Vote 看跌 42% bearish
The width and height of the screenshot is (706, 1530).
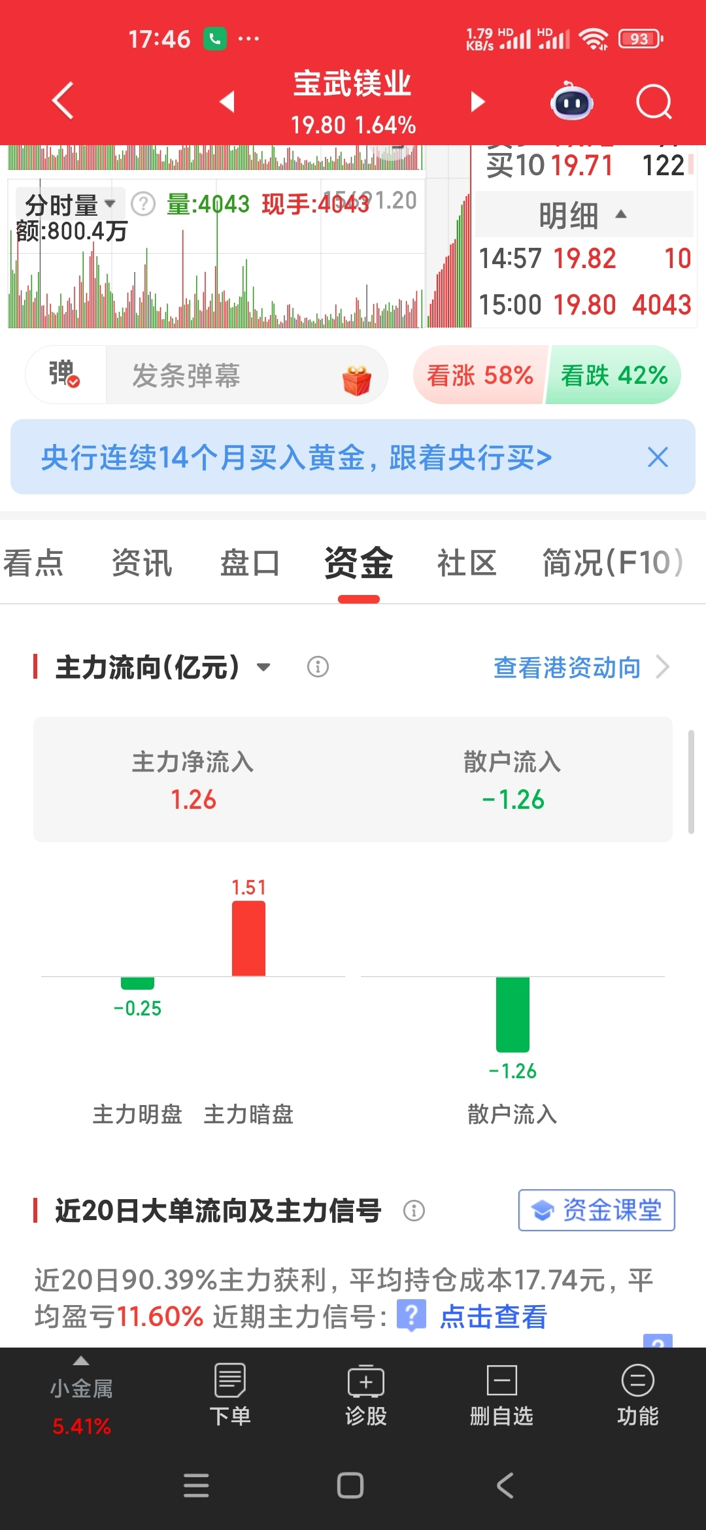[x=614, y=375]
